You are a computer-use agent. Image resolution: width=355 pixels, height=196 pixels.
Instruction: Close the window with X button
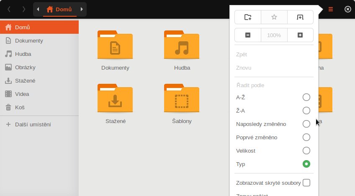[348, 9]
